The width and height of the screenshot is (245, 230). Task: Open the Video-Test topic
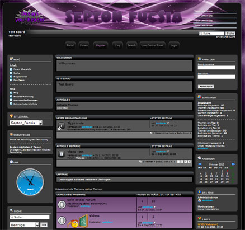[x=76, y=152]
